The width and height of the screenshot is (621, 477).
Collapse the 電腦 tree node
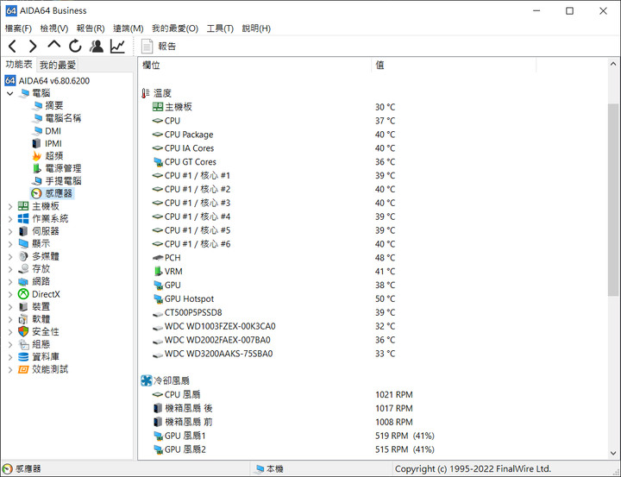coord(10,93)
